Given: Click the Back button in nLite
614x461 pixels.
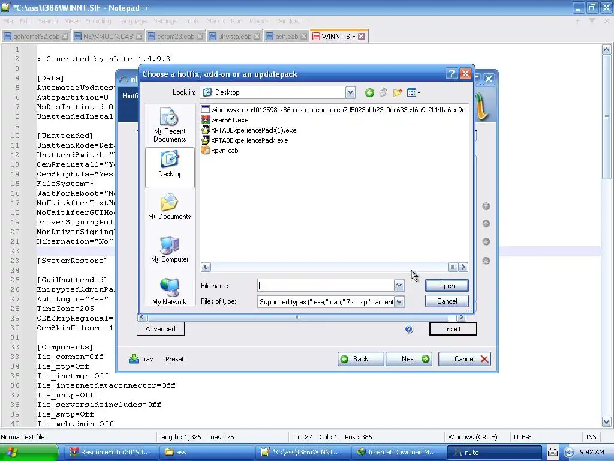Looking at the screenshot, I should click(x=360, y=359).
